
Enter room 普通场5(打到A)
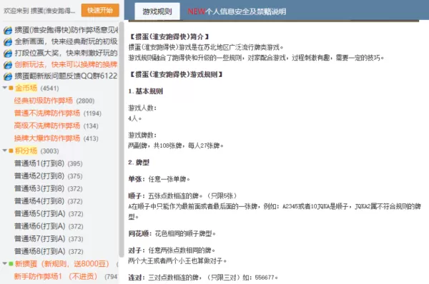coord(49,213)
